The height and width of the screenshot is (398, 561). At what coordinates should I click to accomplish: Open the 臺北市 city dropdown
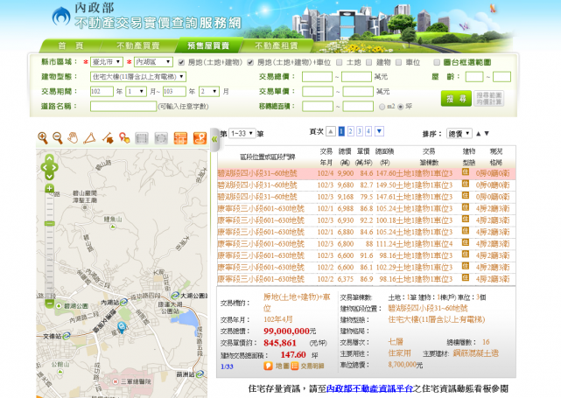[x=107, y=63]
